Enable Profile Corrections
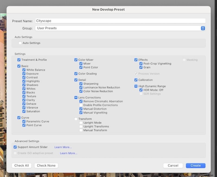Image resolution: width=217 pixels, height=177 pixels. 81,105
